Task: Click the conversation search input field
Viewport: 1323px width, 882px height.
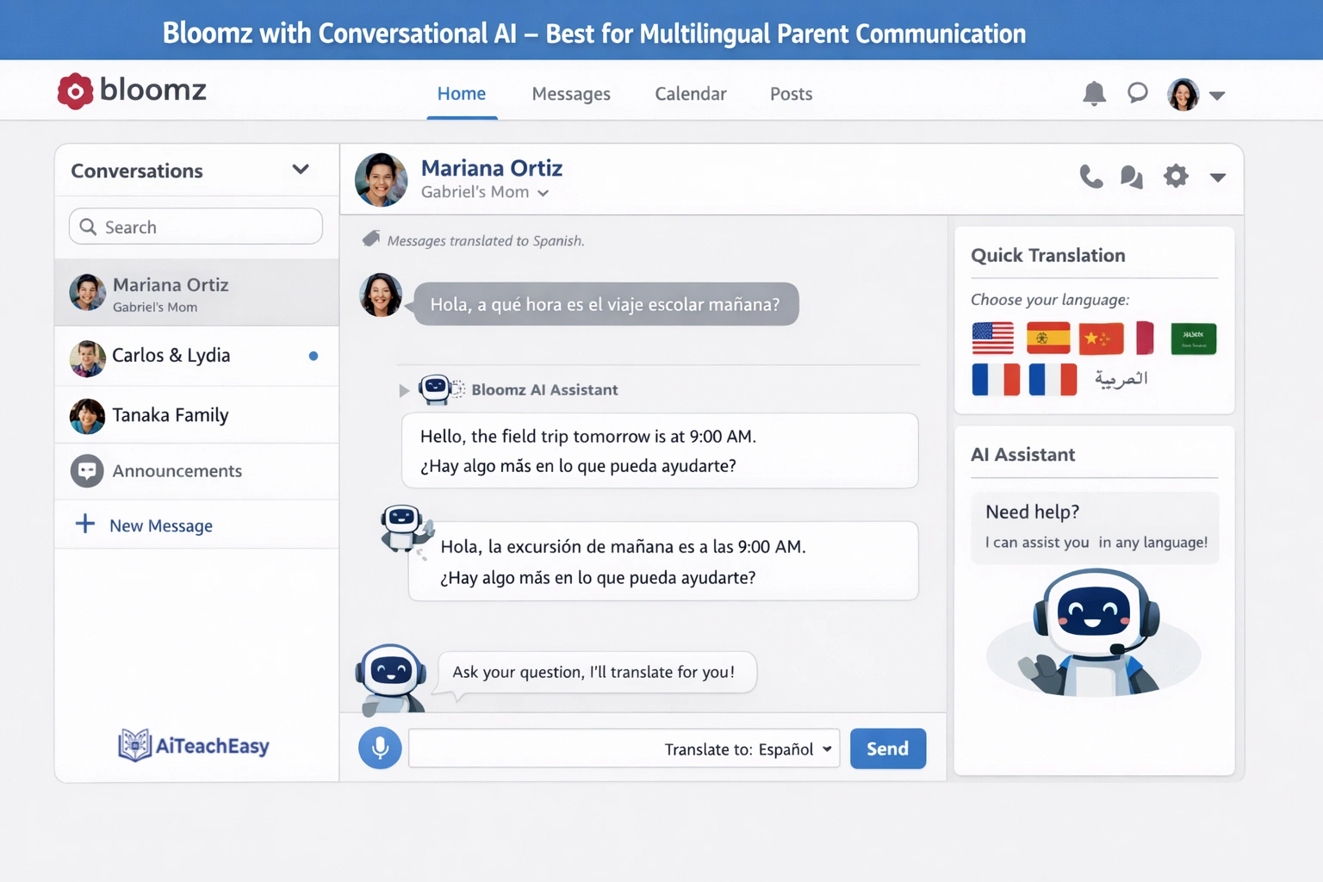Action: click(194, 227)
